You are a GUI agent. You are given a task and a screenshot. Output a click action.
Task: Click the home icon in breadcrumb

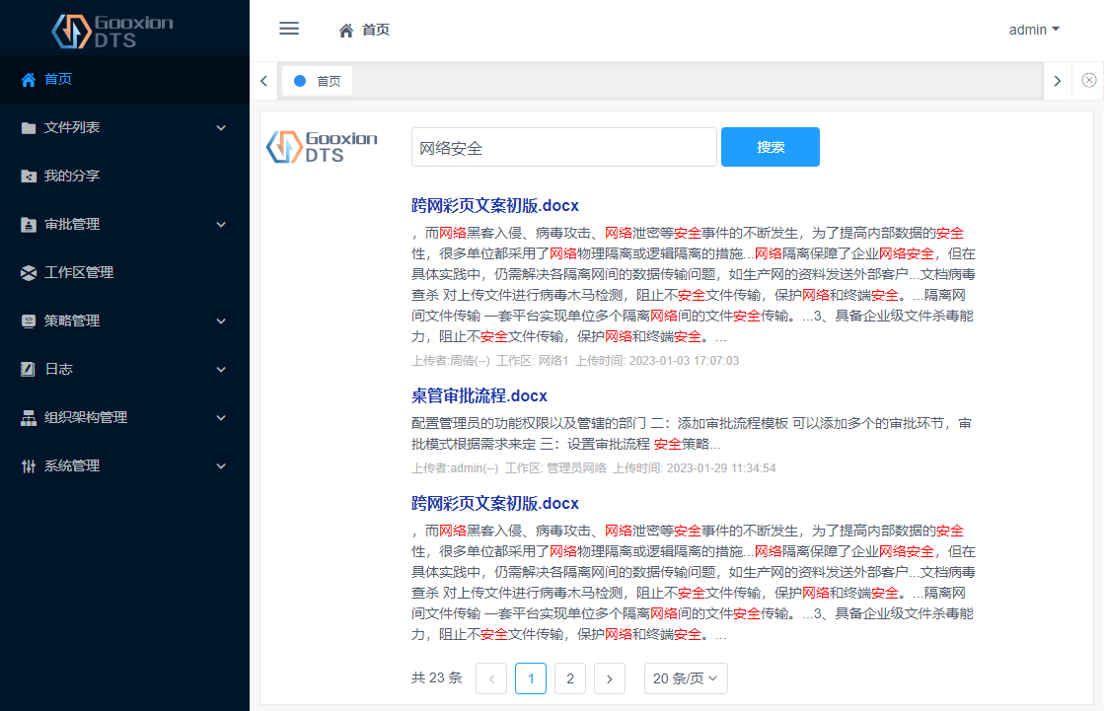(x=346, y=31)
